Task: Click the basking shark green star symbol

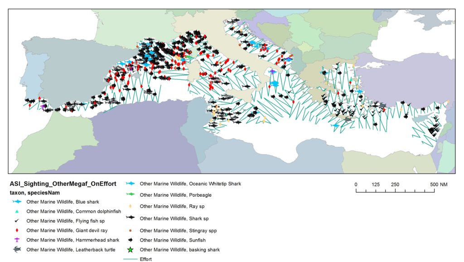Action: (130, 250)
